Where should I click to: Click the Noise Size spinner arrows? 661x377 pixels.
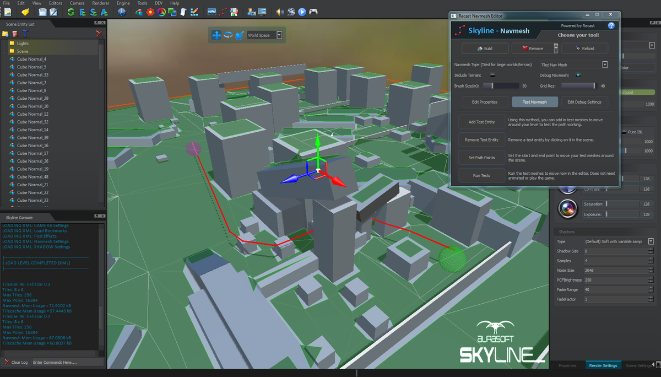click(x=652, y=271)
